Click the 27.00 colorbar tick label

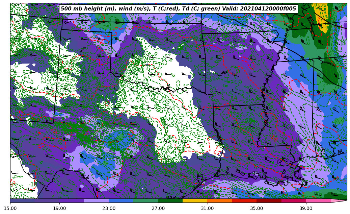[x=158, y=208]
